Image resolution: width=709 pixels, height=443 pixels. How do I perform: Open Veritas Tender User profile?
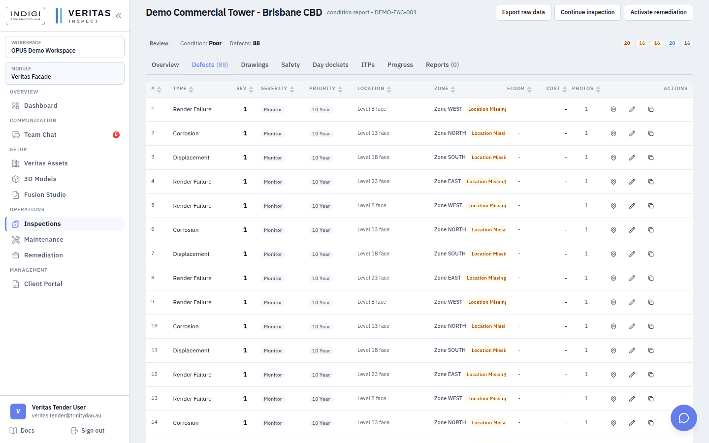pyautogui.click(x=64, y=411)
